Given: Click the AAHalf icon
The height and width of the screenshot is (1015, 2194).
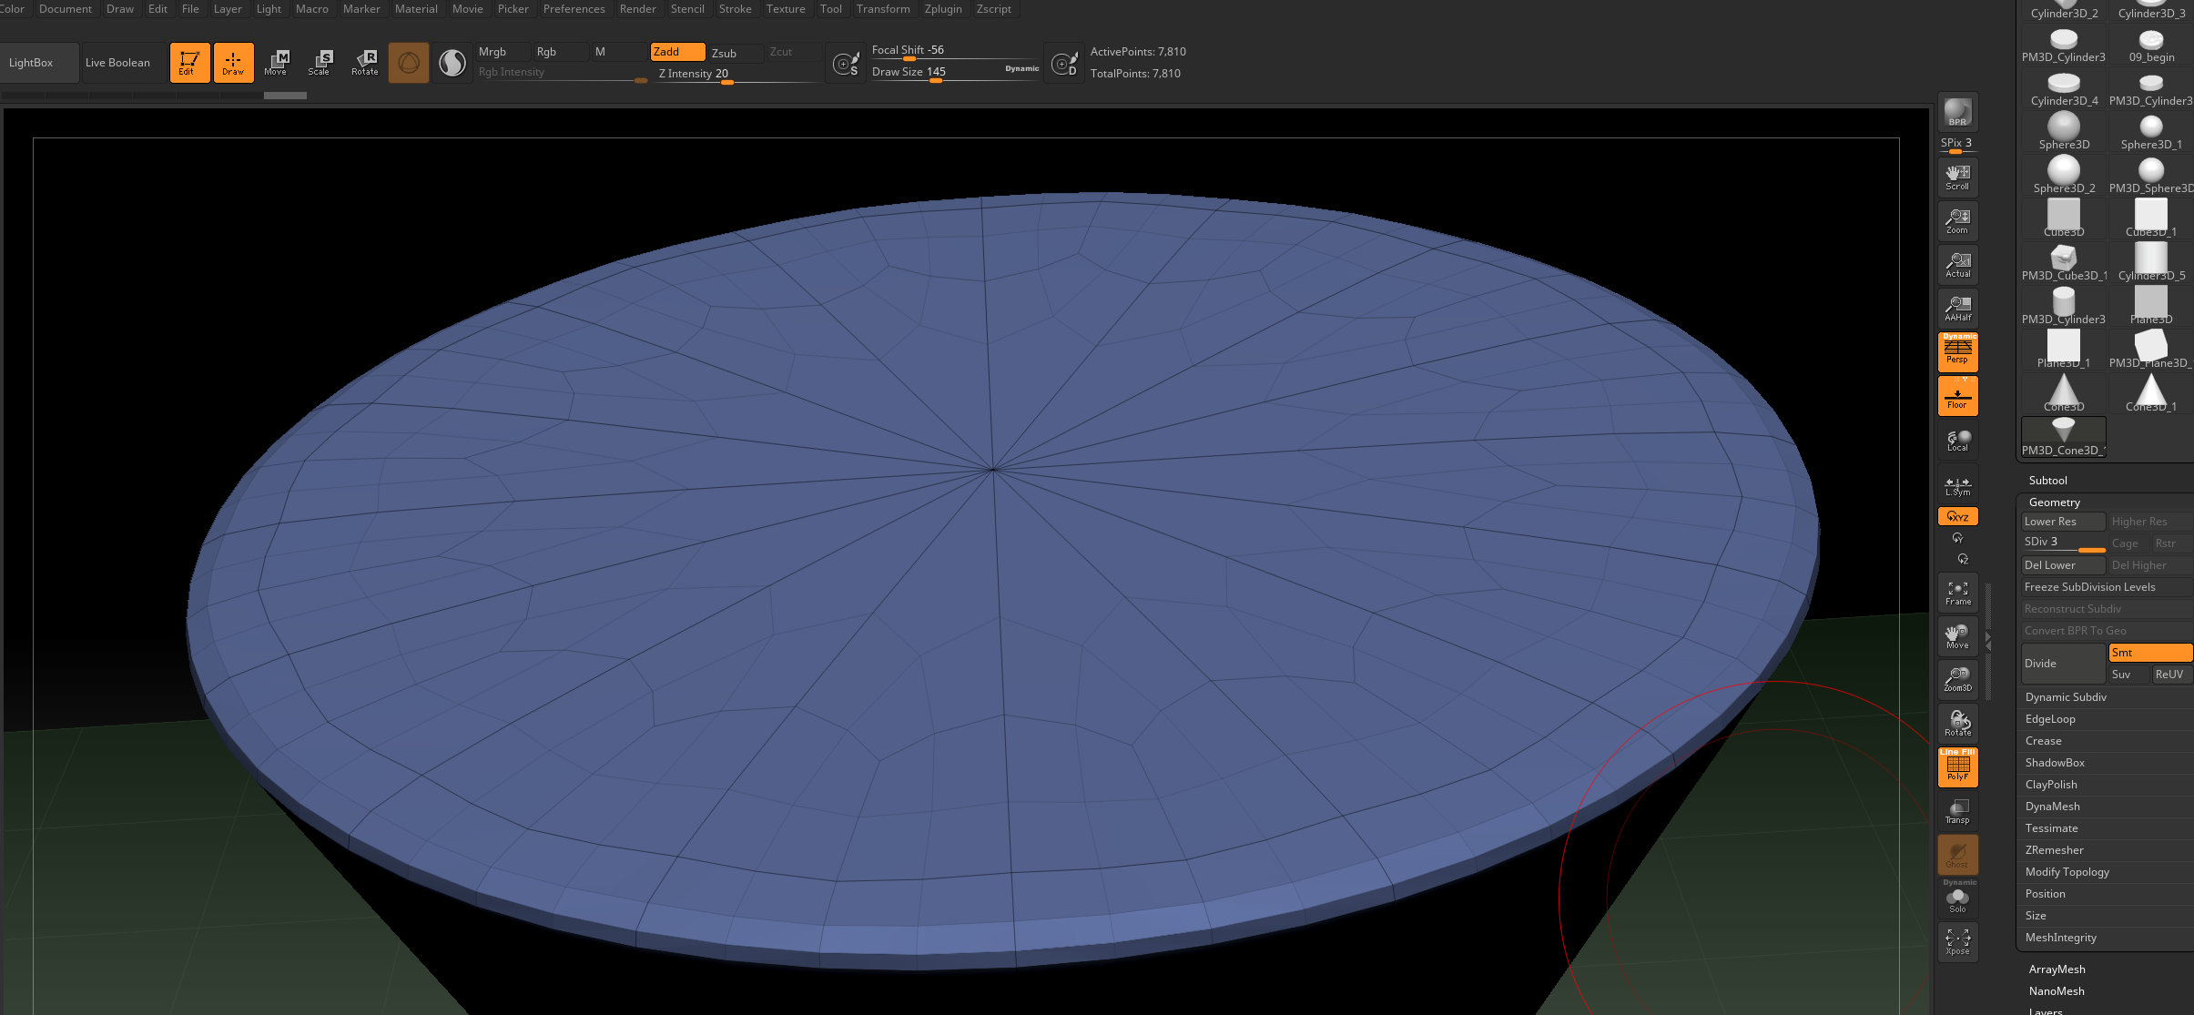Looking at the screenshot, I should pyautogui.click(x=1957, y=309).
